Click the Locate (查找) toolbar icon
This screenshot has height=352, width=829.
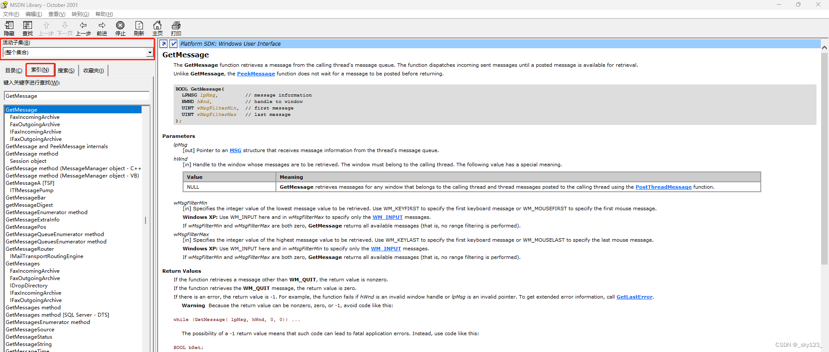tap(28, 28)
